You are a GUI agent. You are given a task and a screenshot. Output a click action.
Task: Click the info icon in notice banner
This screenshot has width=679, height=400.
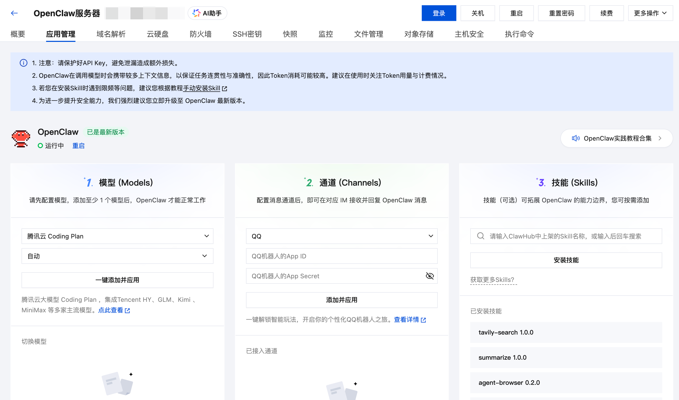click(24, 63)
